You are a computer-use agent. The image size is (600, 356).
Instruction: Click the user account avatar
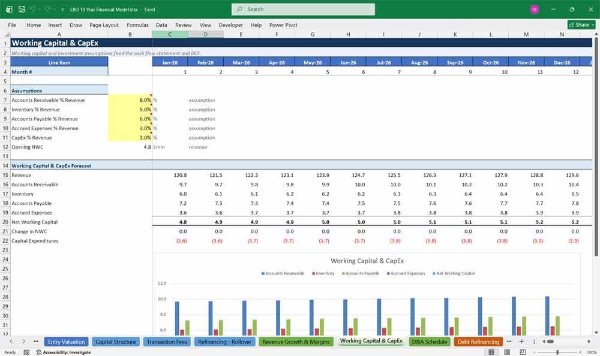tap(535, 9)
